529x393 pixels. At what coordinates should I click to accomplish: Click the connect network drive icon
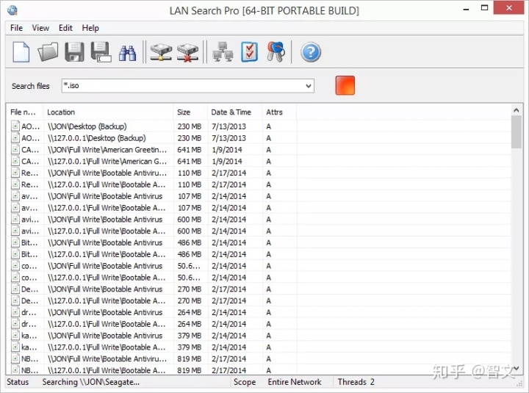click(x=161, y=52)
